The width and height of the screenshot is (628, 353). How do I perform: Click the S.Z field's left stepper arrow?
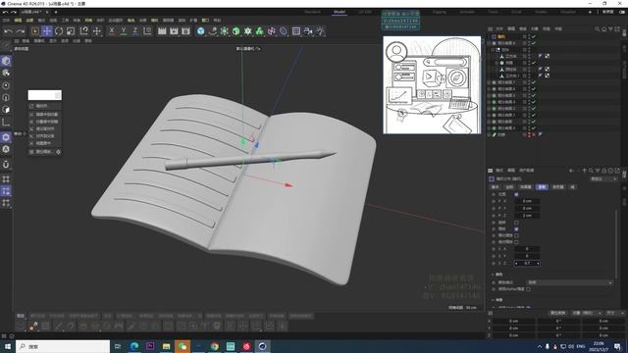pos(516,264)
